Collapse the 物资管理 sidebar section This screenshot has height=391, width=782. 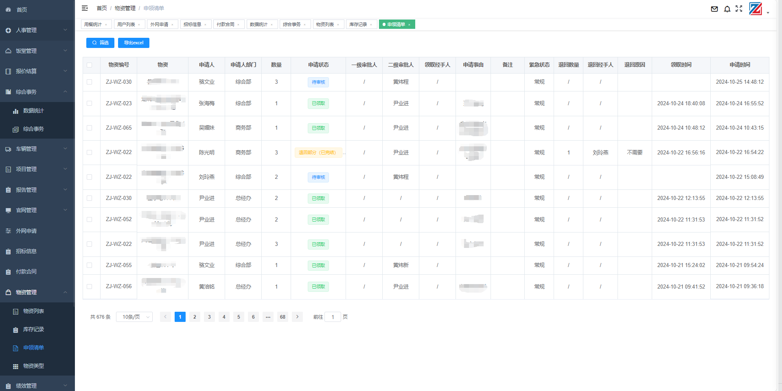(37, 292)
